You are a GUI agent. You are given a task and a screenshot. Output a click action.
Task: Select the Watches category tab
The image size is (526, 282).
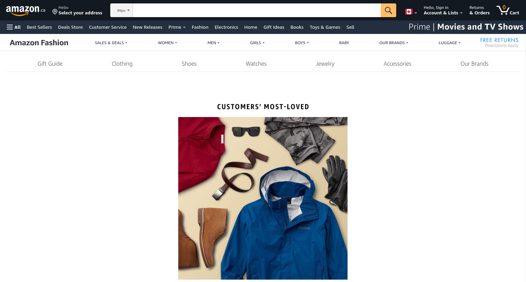(x=256, y=64)
